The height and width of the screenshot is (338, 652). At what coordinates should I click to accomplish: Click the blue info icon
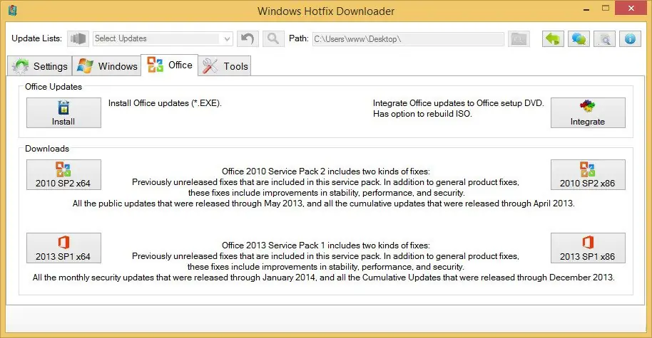pyautogui.click(x=630, y=38)
